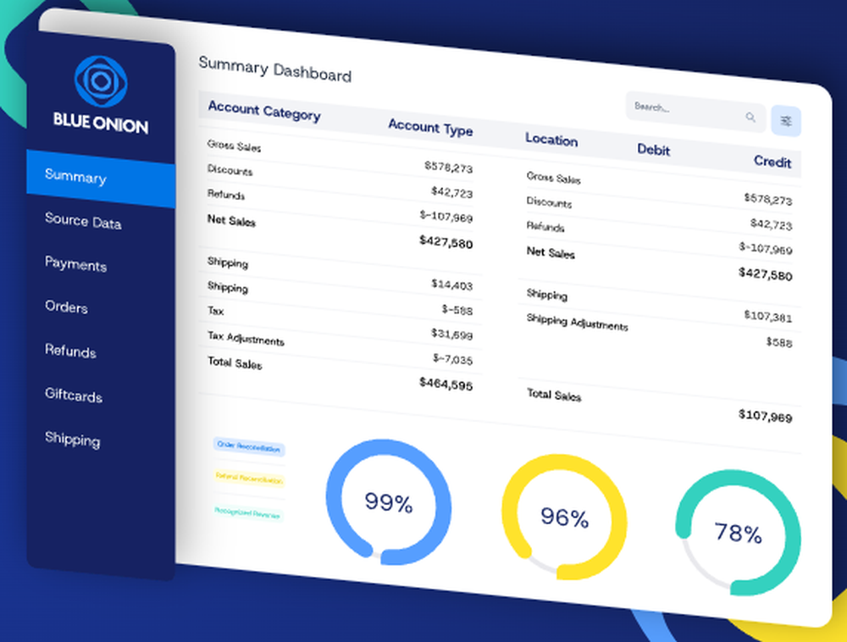Click the $588 shipping adjustments value
Image resolution: width=847 pixels, height=642 pixels.
[779, 342]
